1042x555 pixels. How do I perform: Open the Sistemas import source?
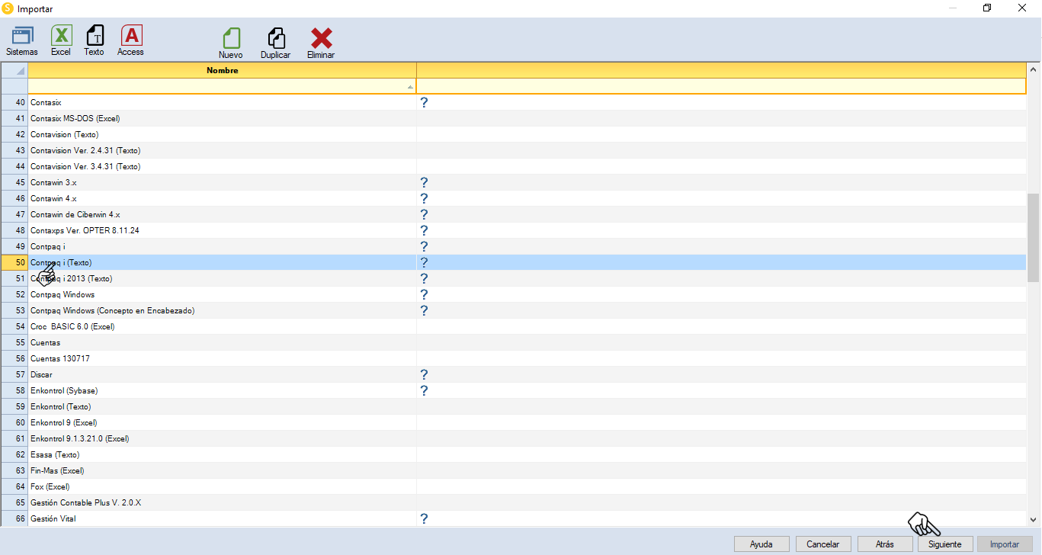tap(21, 40)
